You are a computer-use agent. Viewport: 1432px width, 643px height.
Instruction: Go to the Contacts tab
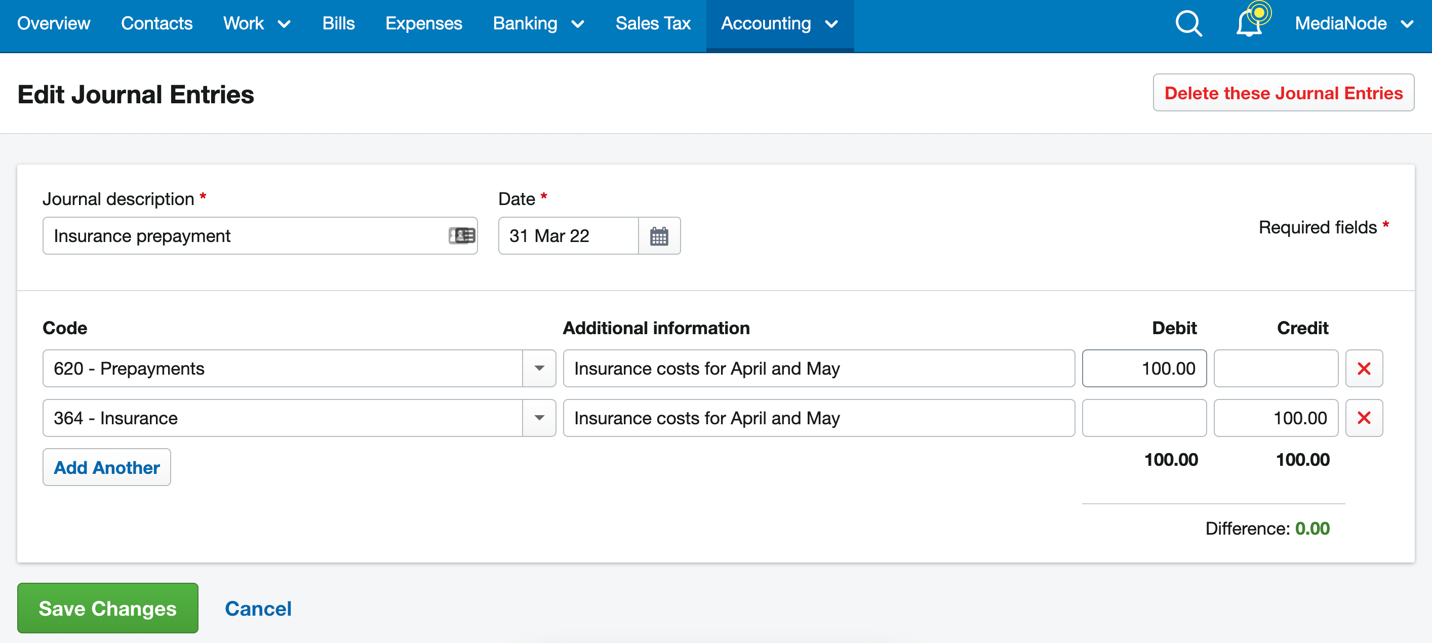[x=157, y=23]
